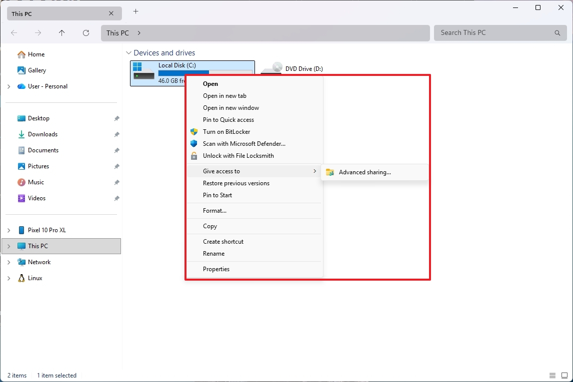
Task: Open Restore previous versions
Action: (x=236, y=183)
